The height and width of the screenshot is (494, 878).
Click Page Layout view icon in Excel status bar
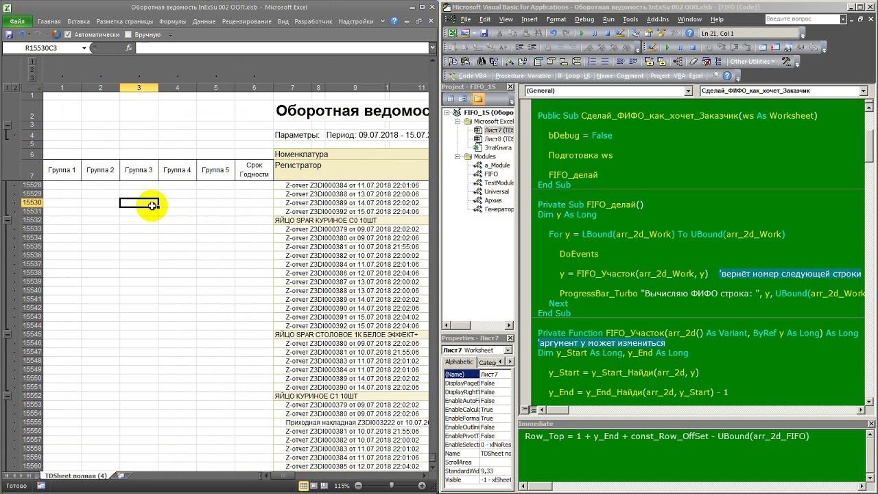click(x=315, y=486)
